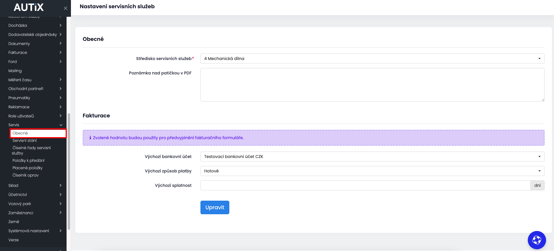Open Placené položky page

coord(28,168)
